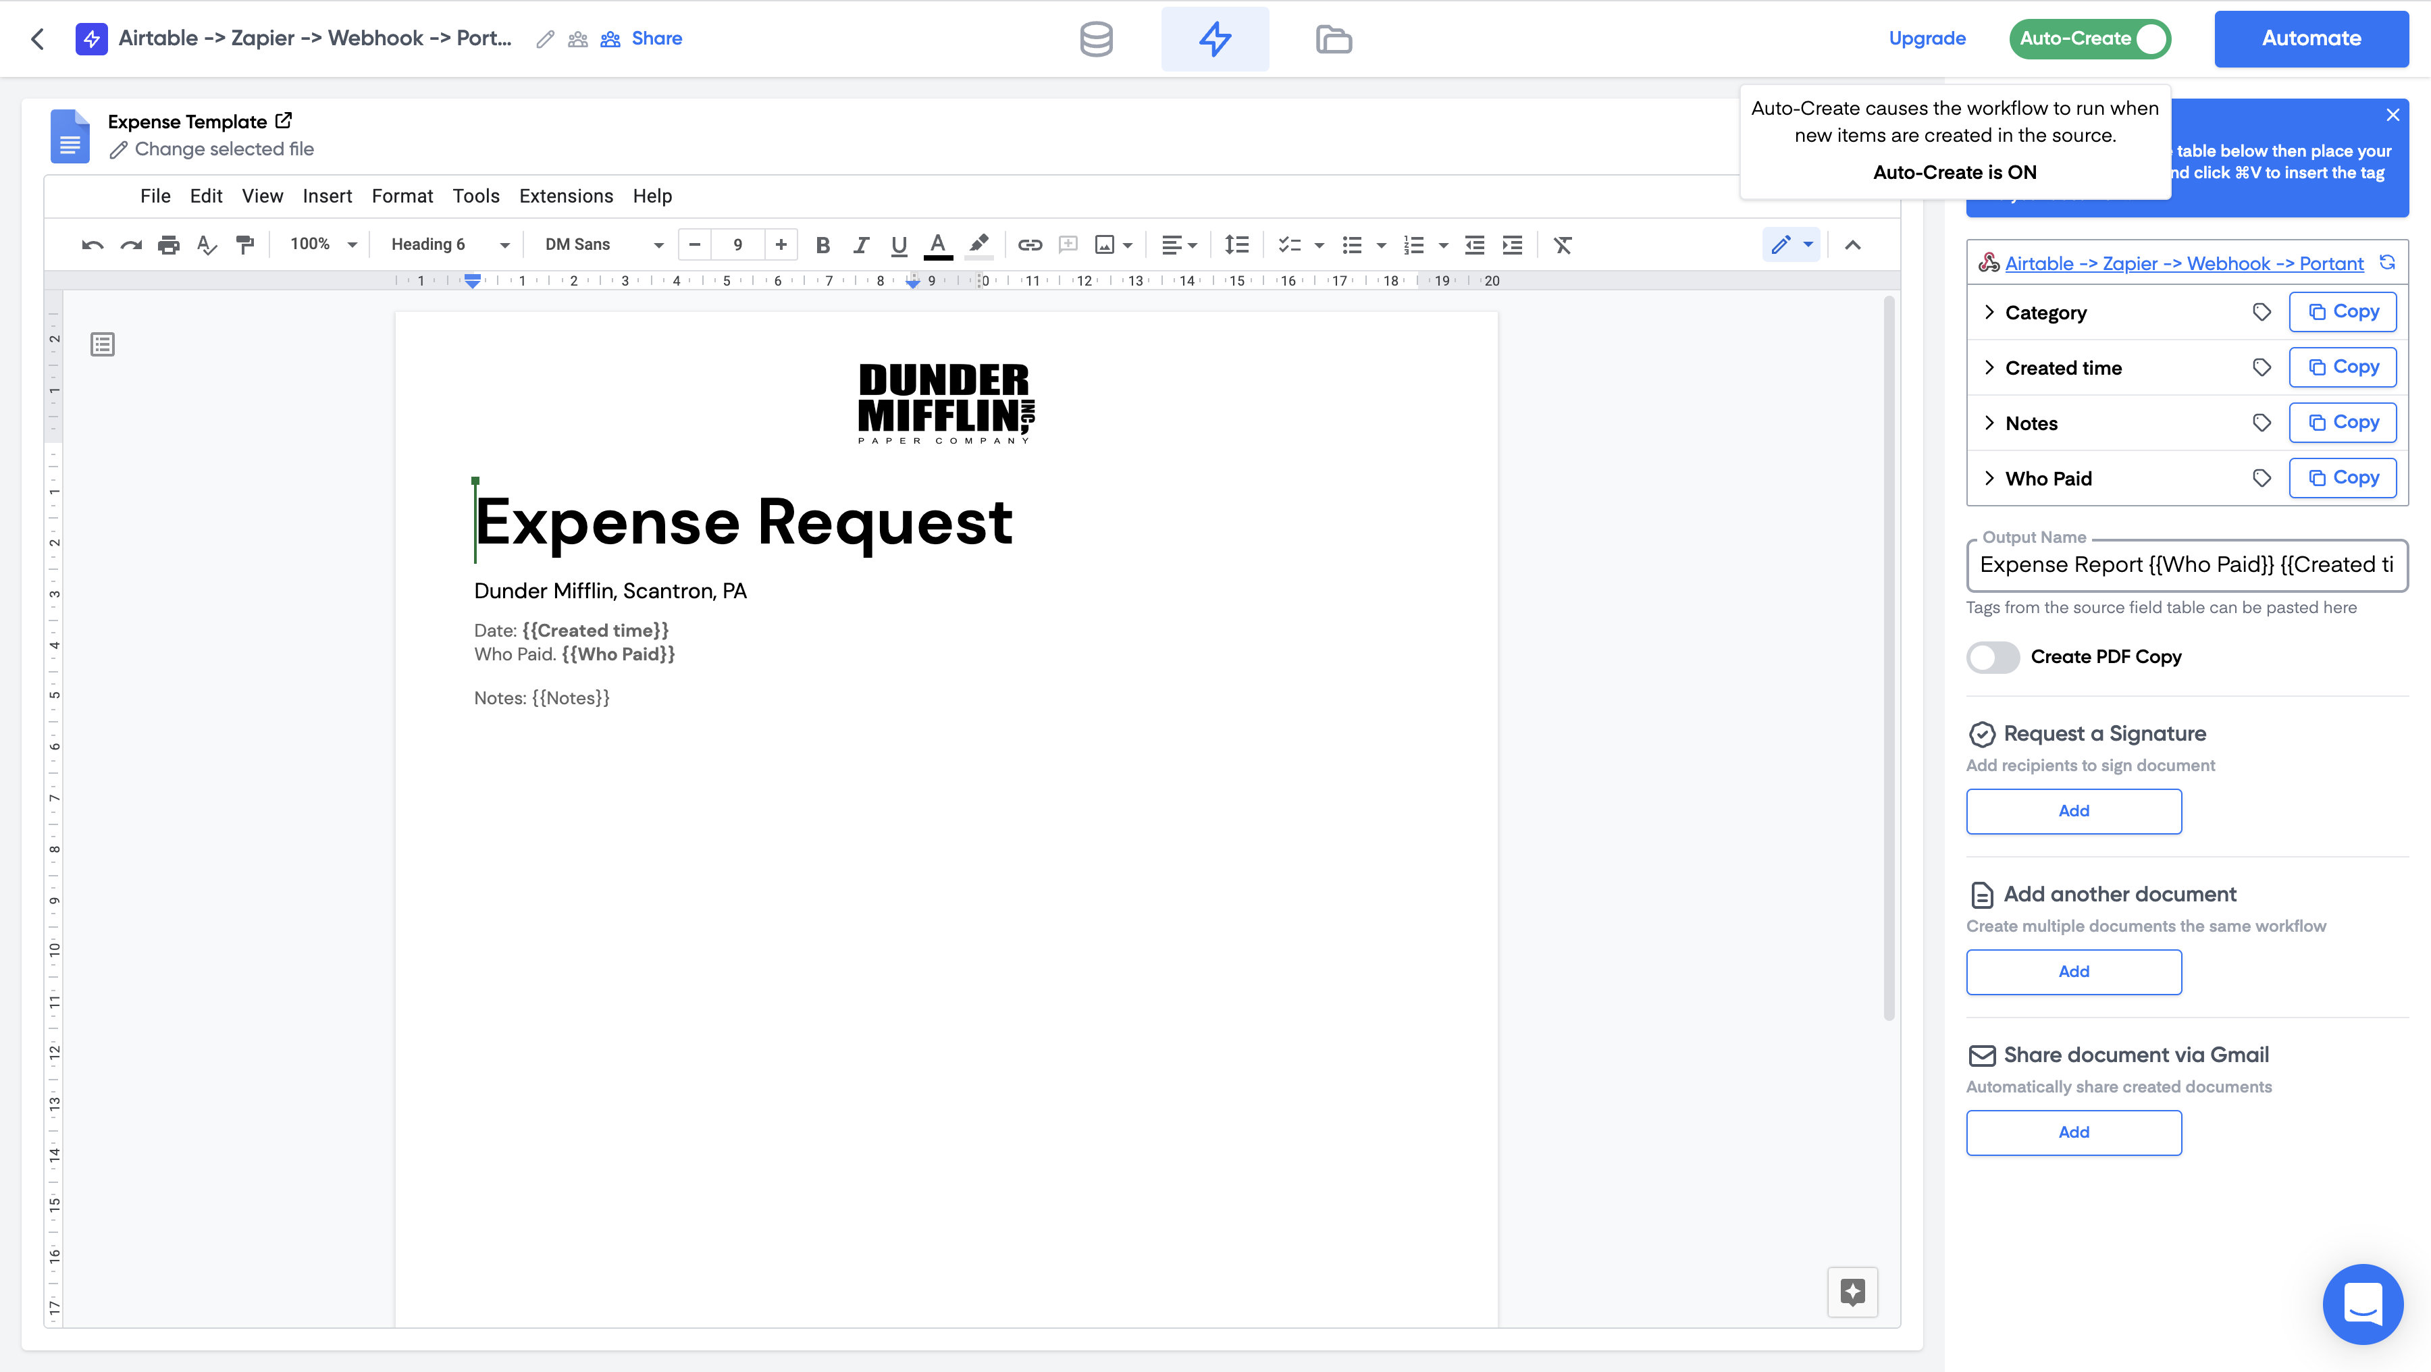
Task: Click the clear formatting icon
Action: pos(1563,245)
